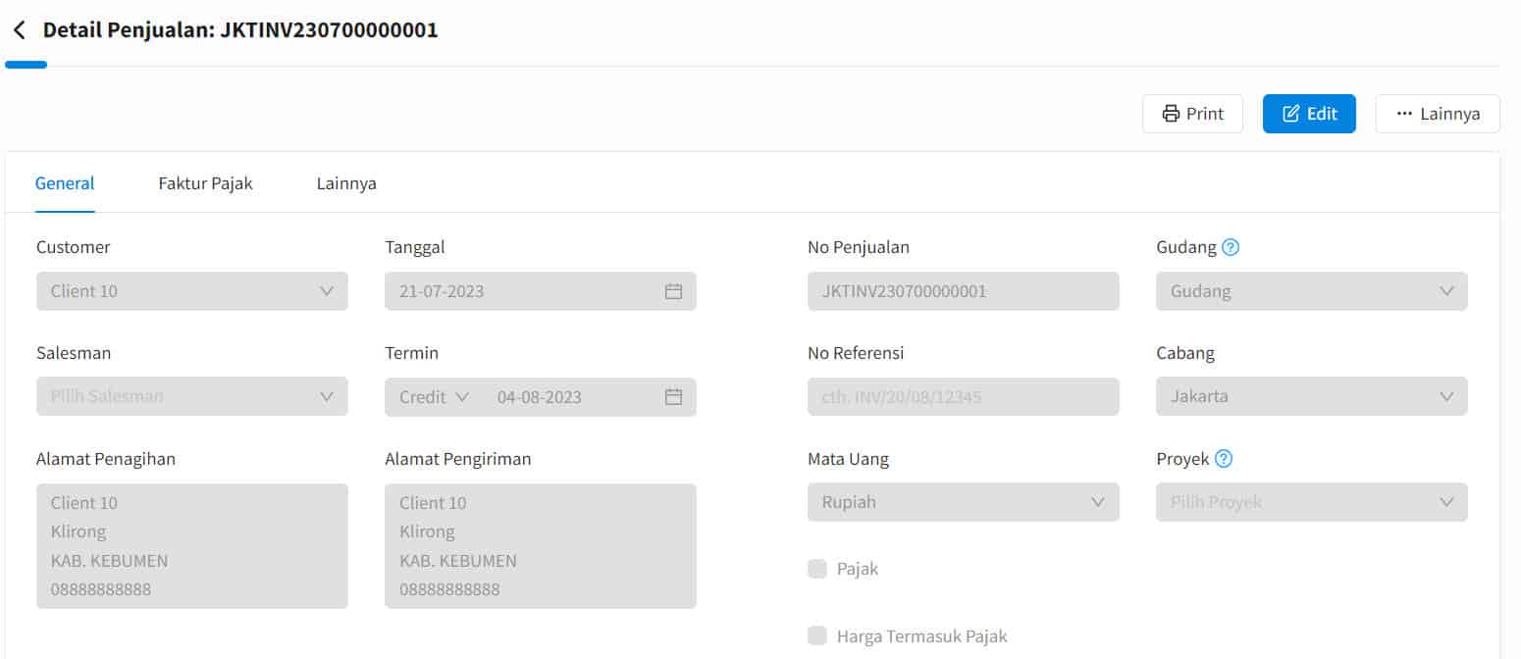1521x659 pixels.
Task: Toggle the Pajak checkbox
Action: pyautogui.click(x=817, y=569)
